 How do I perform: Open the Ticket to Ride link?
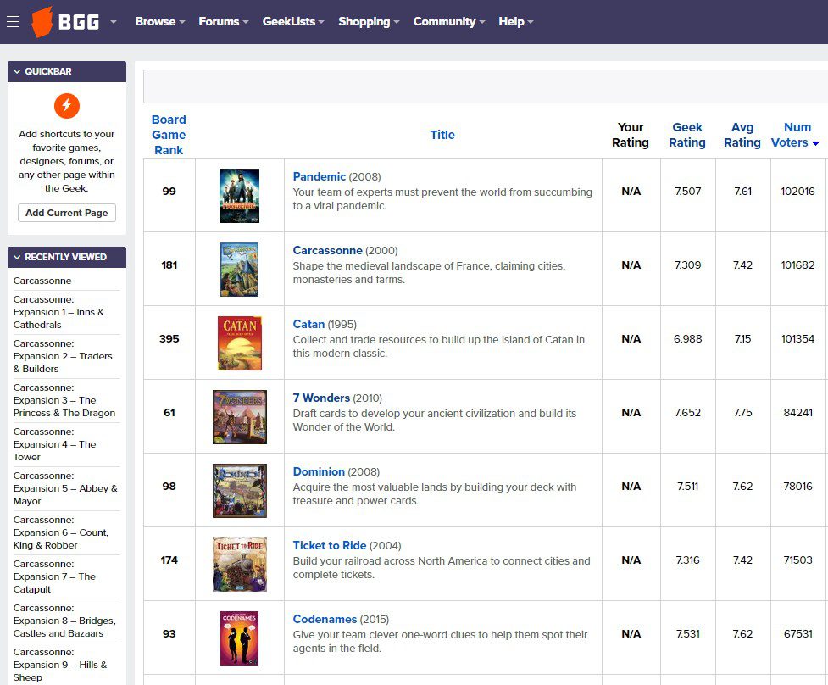(x=330, y=545)
